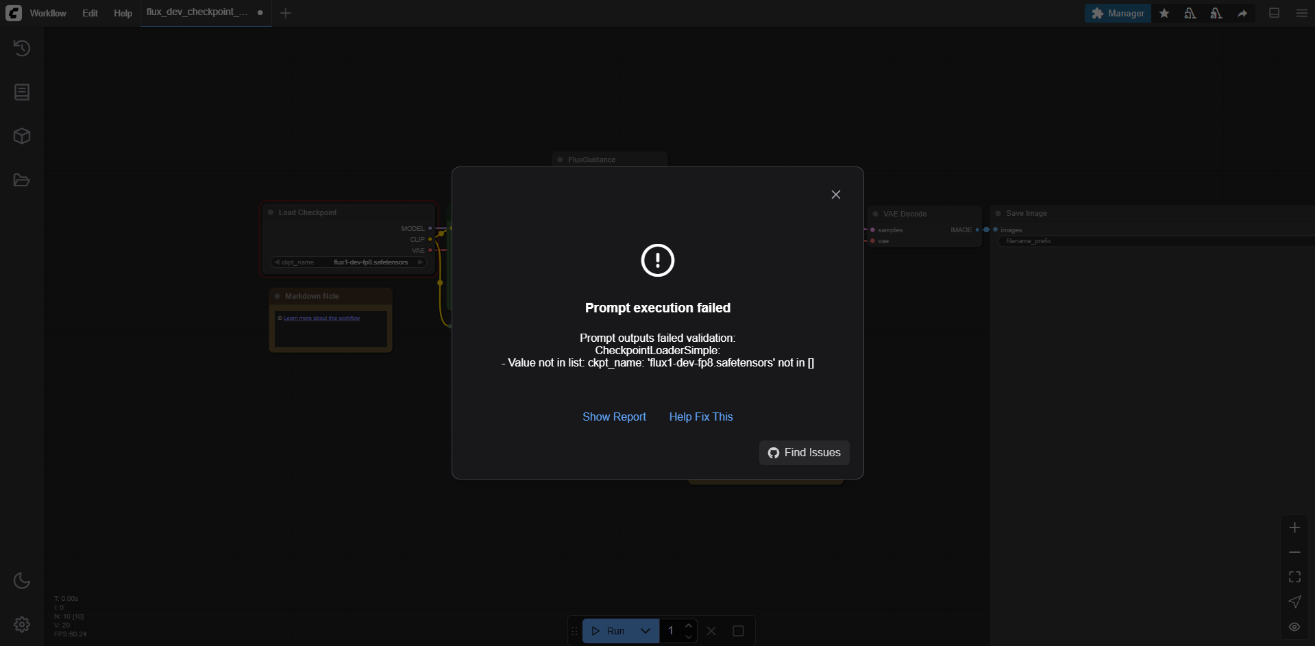Open ComfyUI settings

tap(22, 624)
